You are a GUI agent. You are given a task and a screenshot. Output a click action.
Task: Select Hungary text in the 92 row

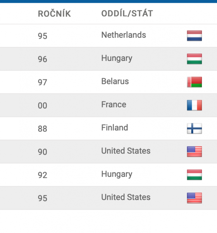117,174
